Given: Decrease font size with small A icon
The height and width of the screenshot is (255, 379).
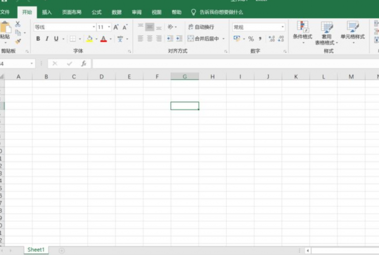Looking at the screenshot, I should [125, 27].
